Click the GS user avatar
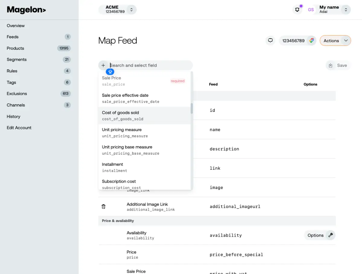 [x=311, y=10]
